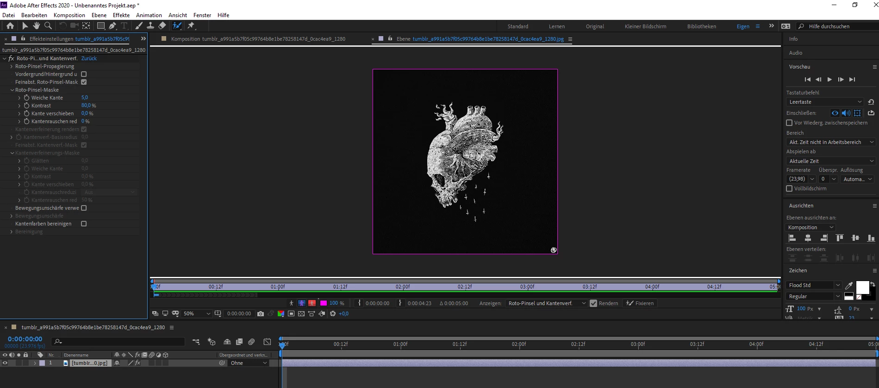
Task: Open region of interest icon in viewer
Action: (291, 314)
